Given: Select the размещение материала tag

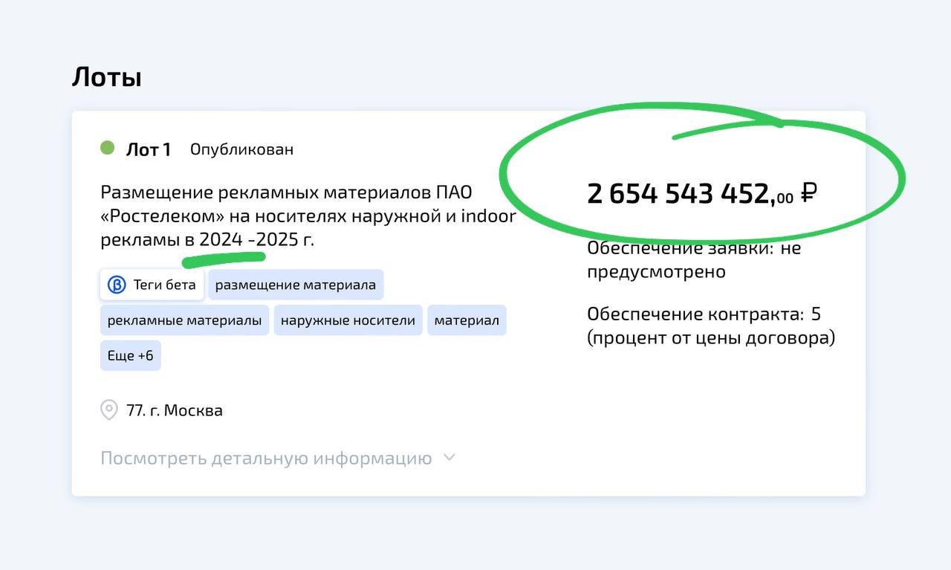Looking at the screenshot, I should coord(296,285).
